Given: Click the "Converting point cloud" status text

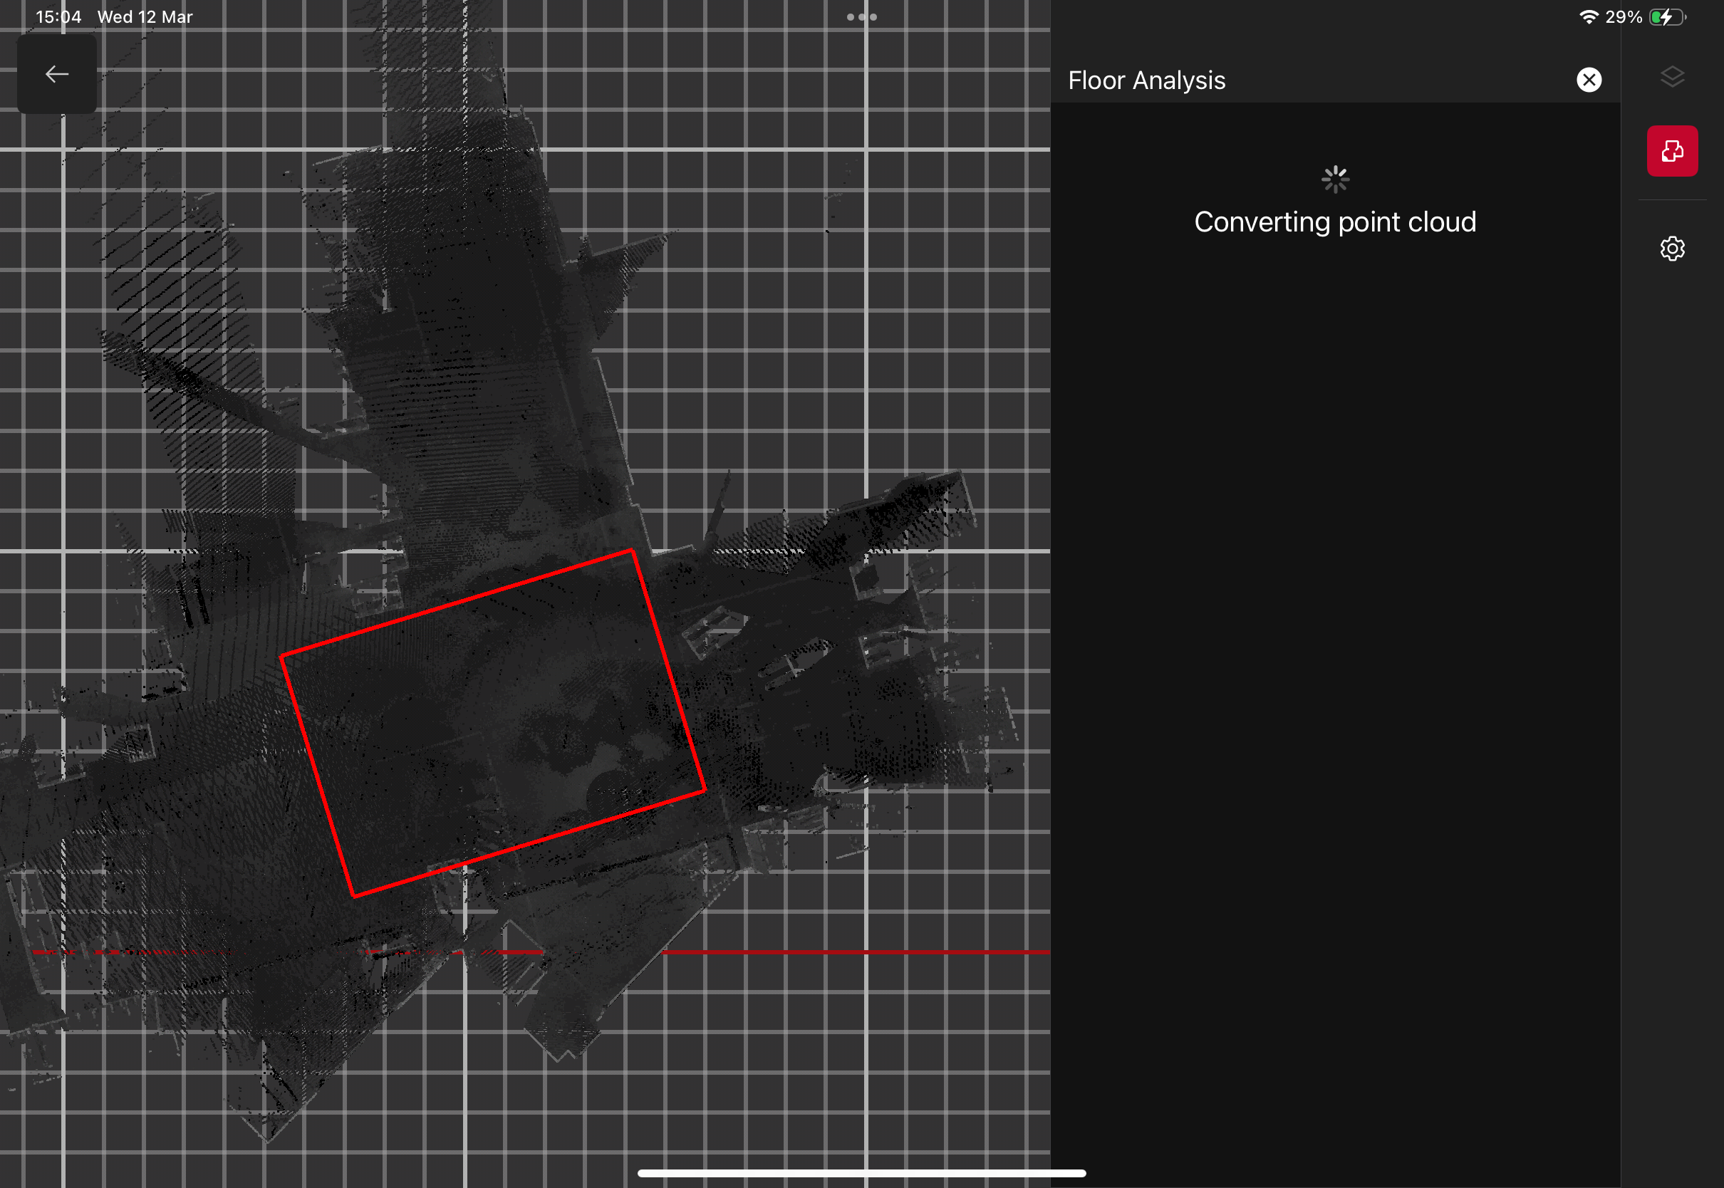Looking at the screenshot, I should tap(1335, 222).
